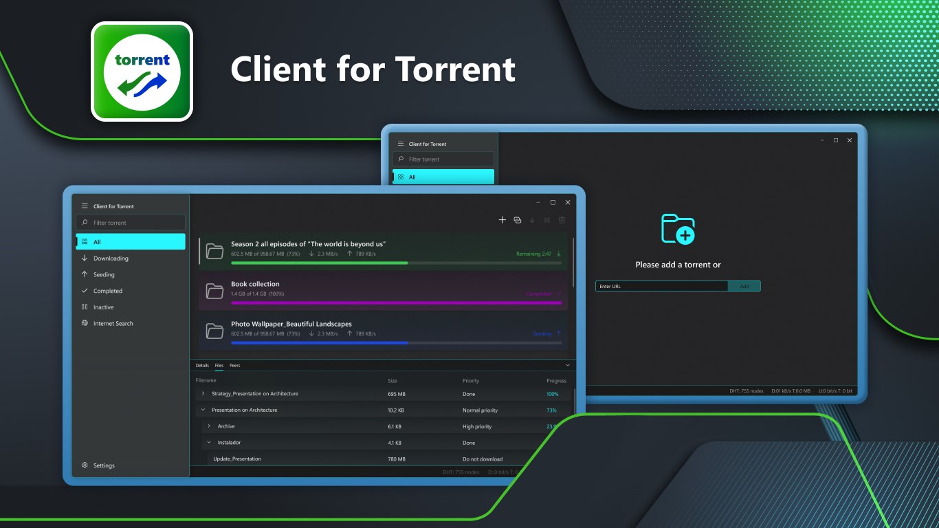Image resolution: width=939 pixels, height=528 pixels.
Task: Delete a torrent using the trash icon
Action: pos(562,220)
